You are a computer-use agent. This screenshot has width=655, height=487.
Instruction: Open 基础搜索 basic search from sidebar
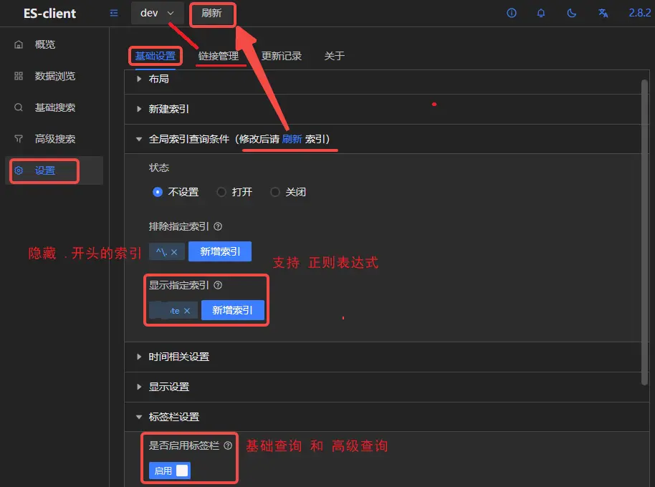(54, 107)
